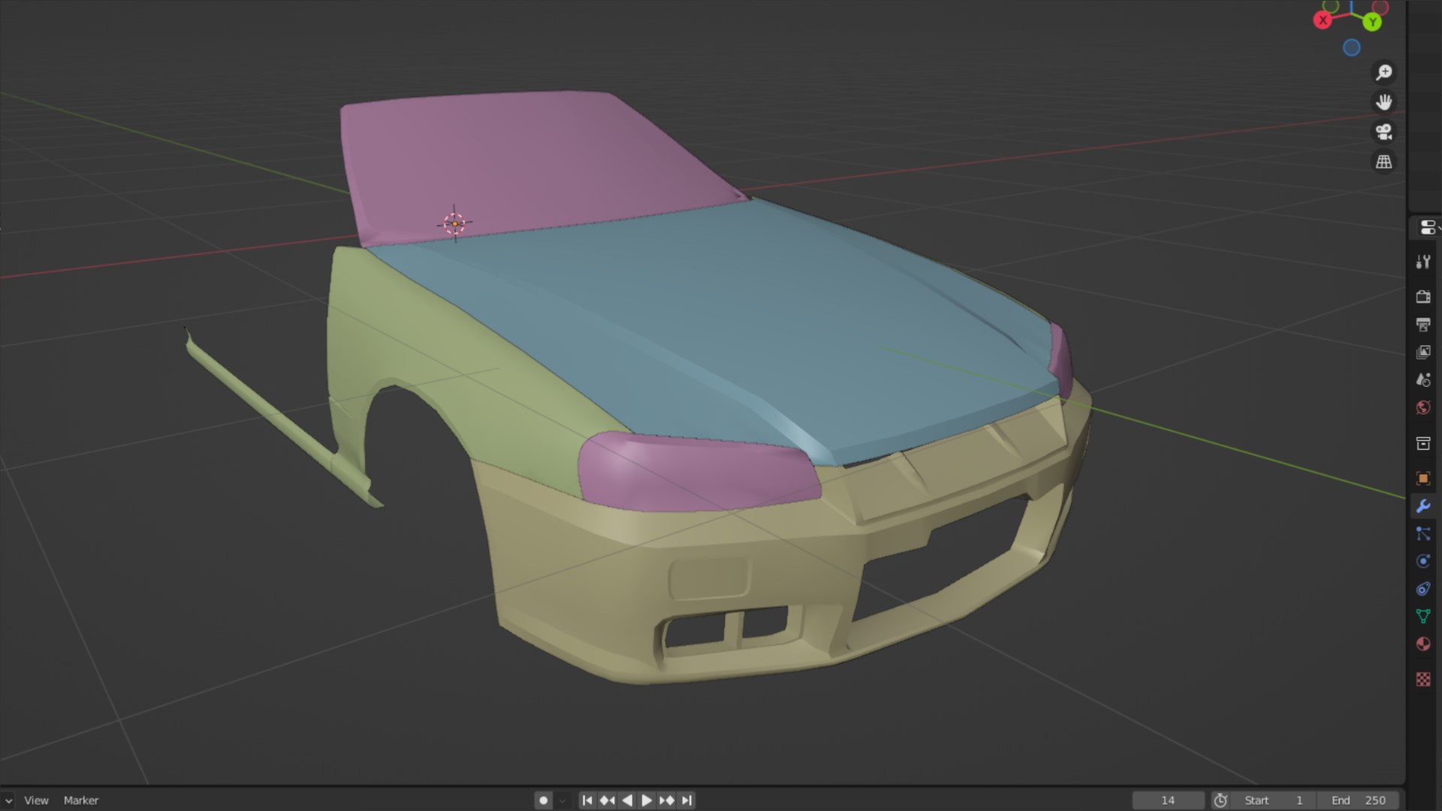The height and width of the screenshot is (811, 1442).
Task: Open the Object Data properties tab
Action: point(1423,617)
